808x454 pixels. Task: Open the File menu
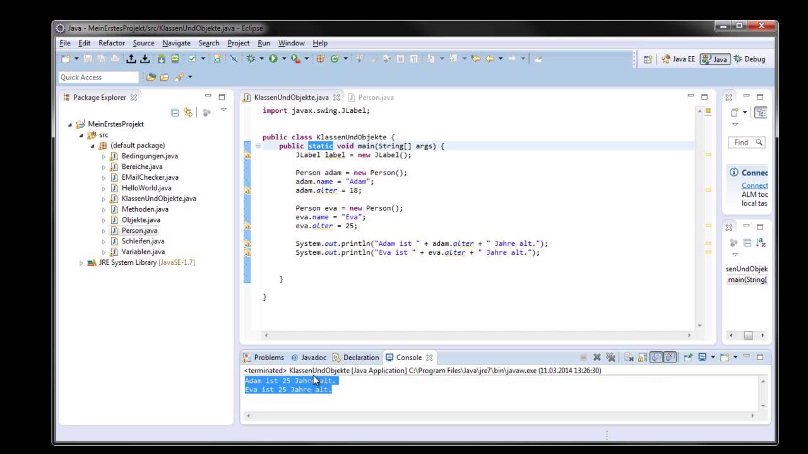click(65, 43)
